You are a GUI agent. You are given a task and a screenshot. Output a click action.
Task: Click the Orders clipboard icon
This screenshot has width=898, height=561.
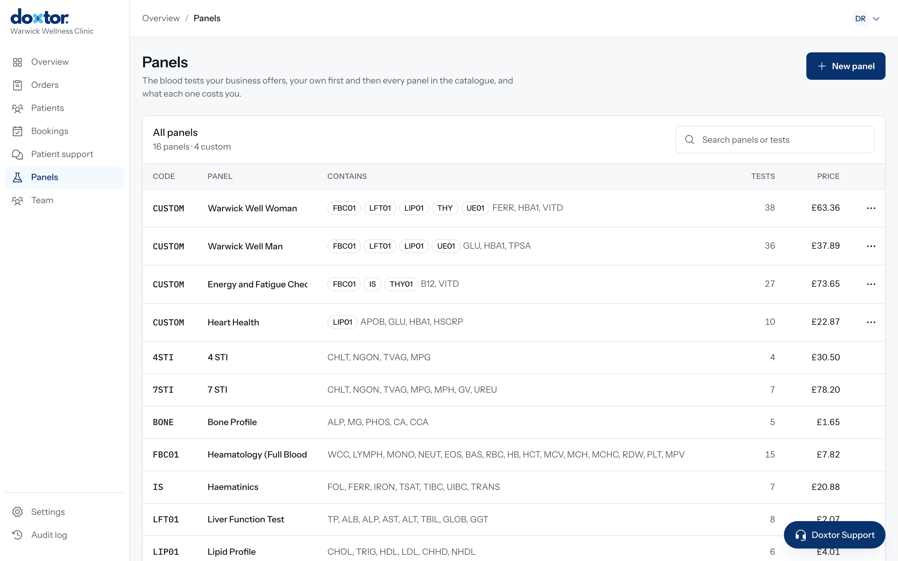point(17,85)
